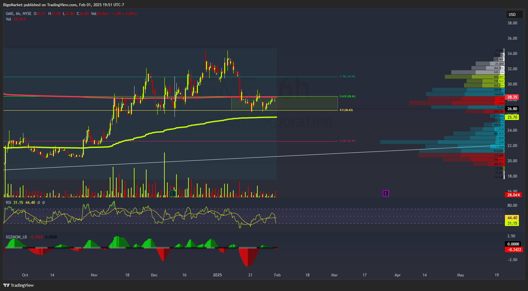Select the 134.81K volume profile bar

465,94
